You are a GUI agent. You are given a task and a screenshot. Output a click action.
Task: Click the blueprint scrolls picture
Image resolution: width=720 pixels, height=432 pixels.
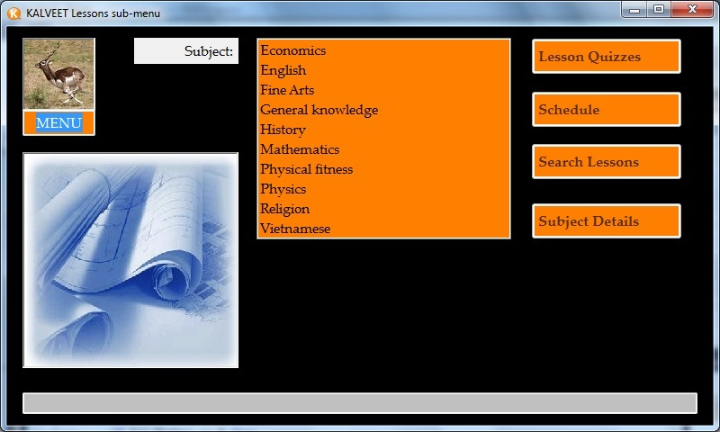point(130,260)
